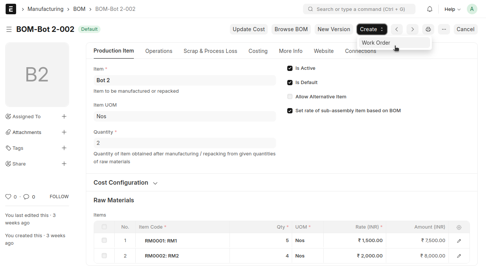Go to previous document arrow
Image resolution: width=486 pixels, height=271 pixels.
[x=396, y=29]
